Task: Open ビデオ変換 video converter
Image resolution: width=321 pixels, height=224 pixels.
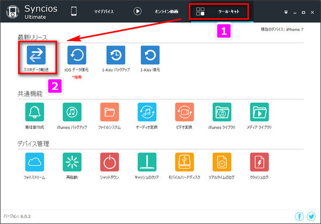Action: tap(184, 112)
